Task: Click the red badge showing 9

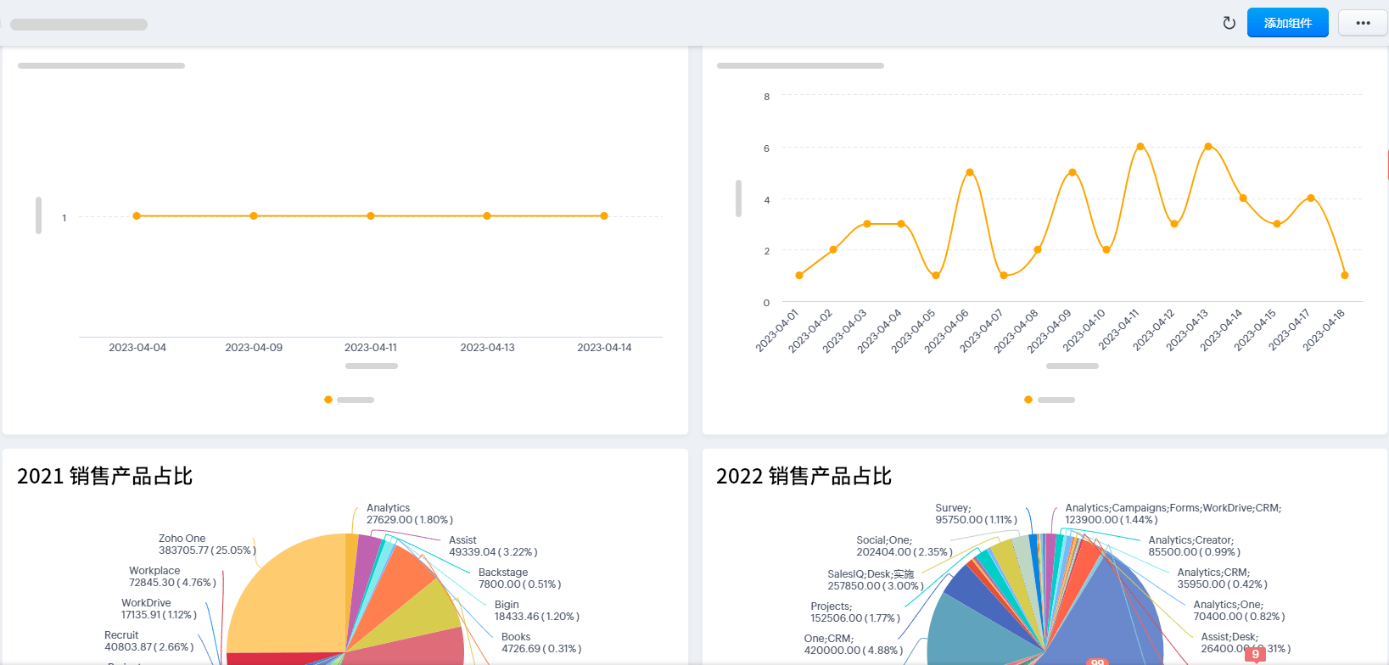Action: pyautogui.click(x=1256, y=654)
